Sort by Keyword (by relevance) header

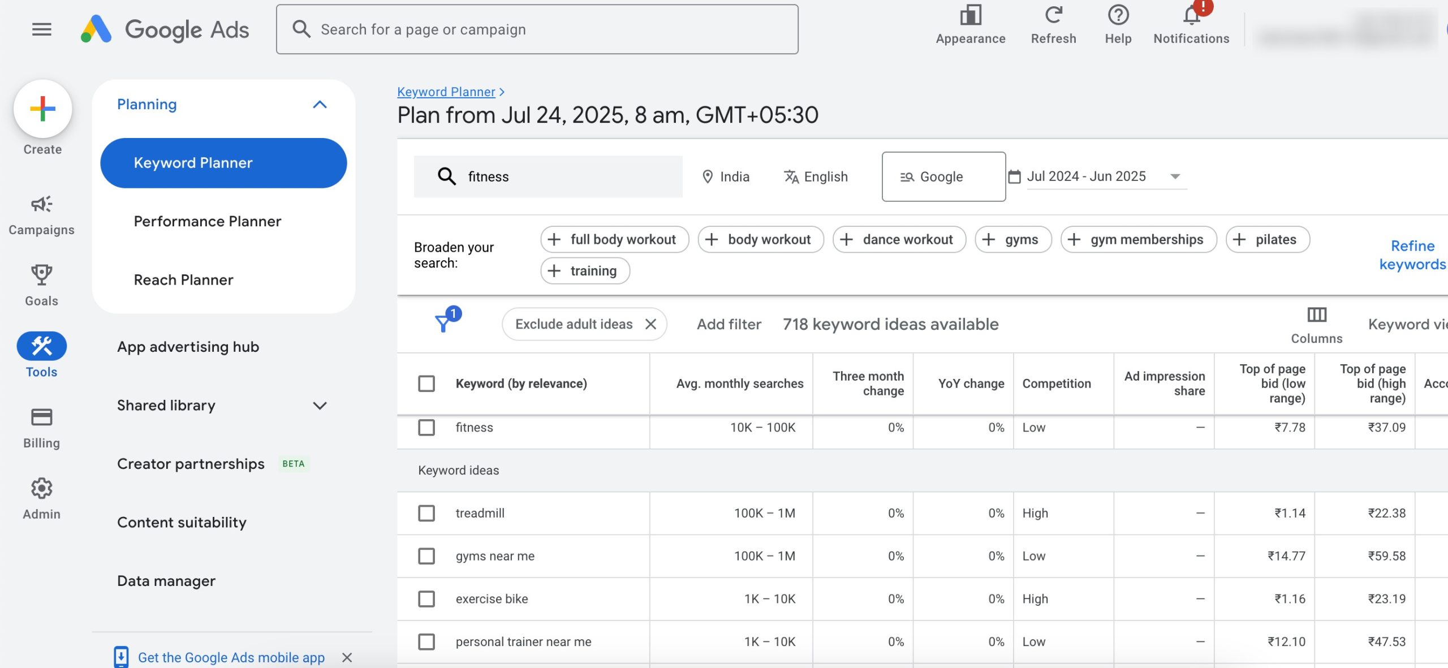(521, 383)
